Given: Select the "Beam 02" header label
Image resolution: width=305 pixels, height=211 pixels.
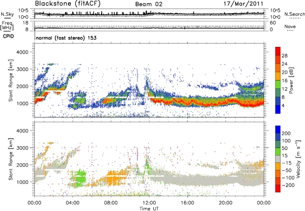Looking at the screenshot, I should click(x=149, y=4).
